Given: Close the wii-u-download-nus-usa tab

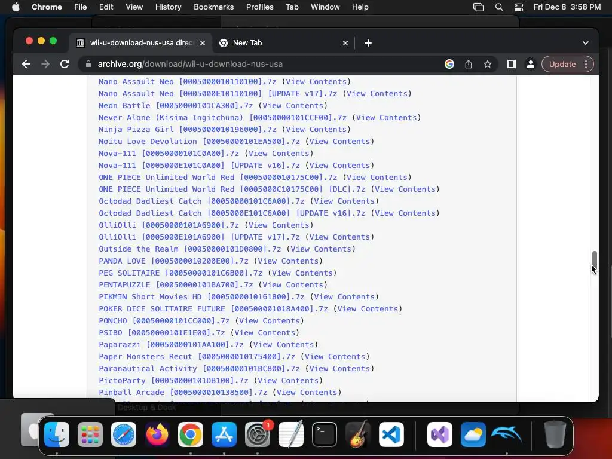Looking at the screenshot, I should (x=203, y=43).
